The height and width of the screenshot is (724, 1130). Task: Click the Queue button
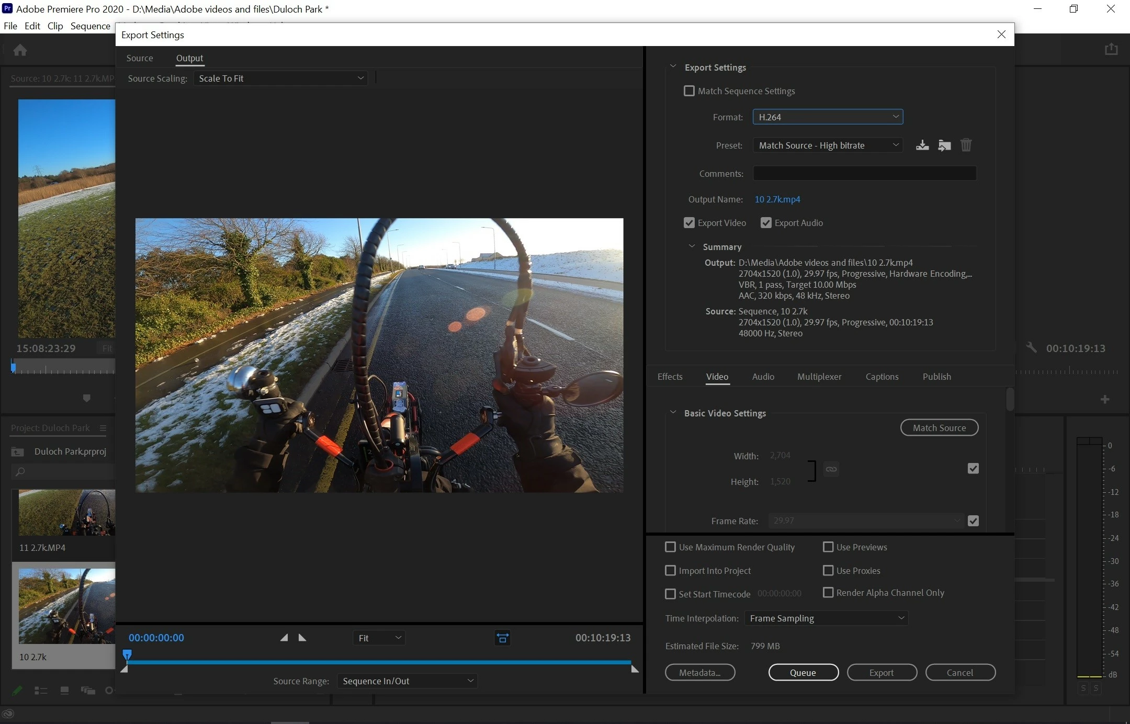[803, 673]
